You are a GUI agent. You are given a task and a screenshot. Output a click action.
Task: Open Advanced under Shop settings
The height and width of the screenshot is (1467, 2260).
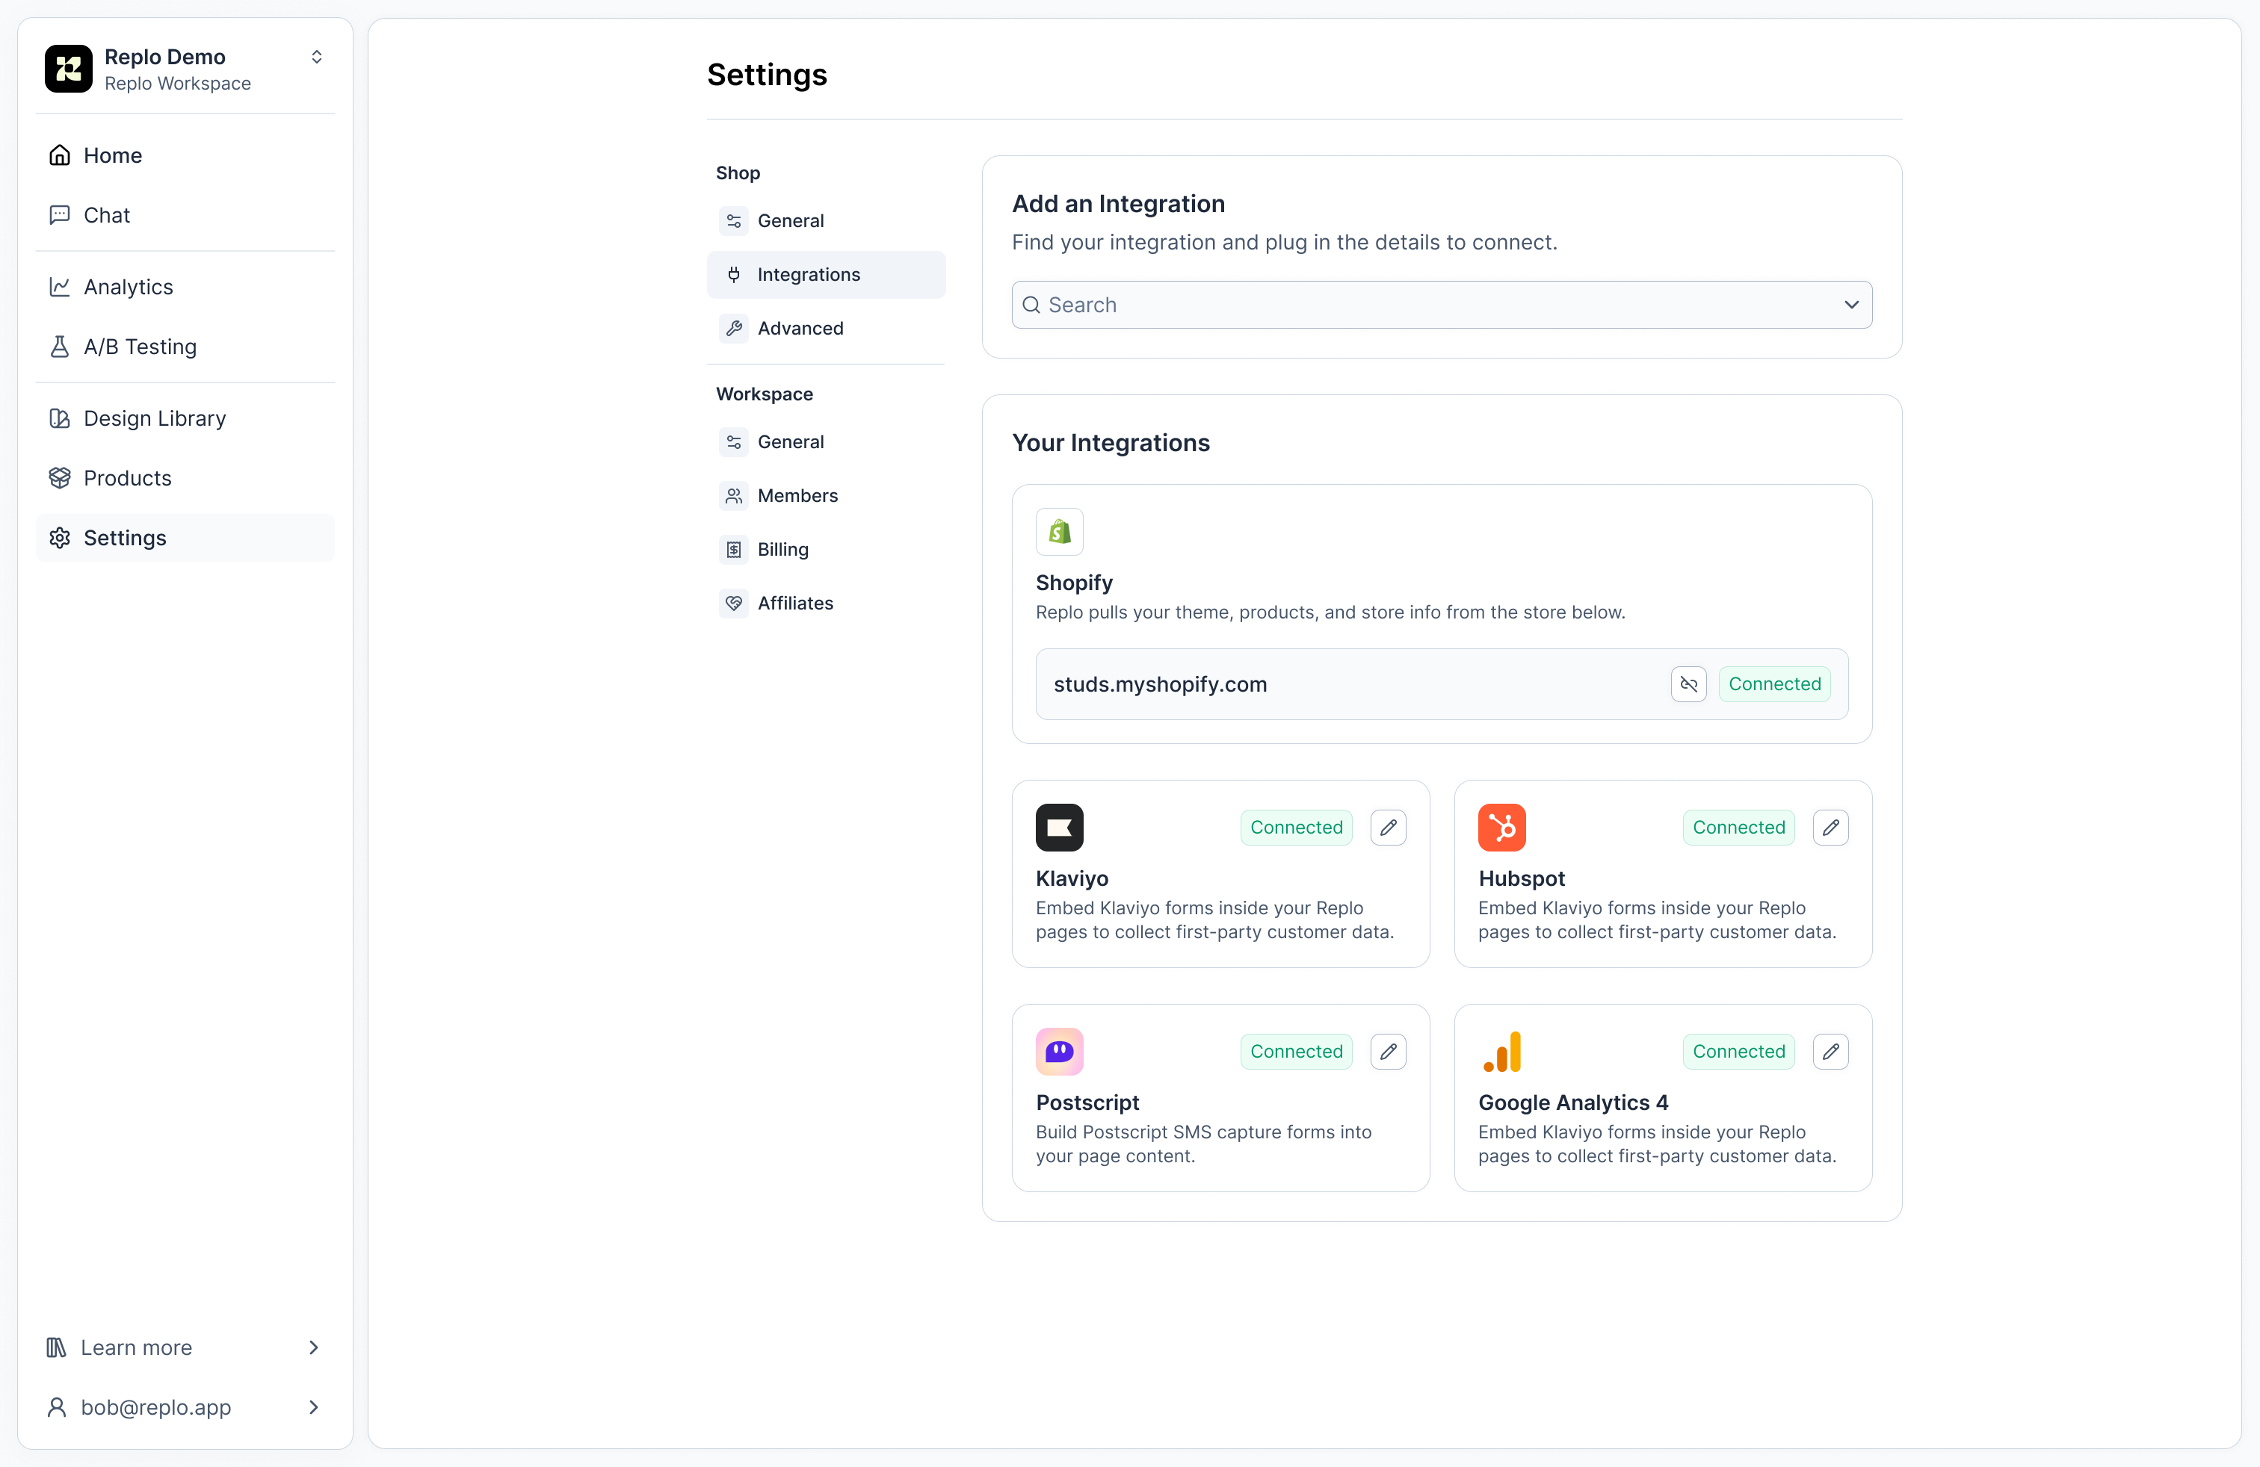800,327
